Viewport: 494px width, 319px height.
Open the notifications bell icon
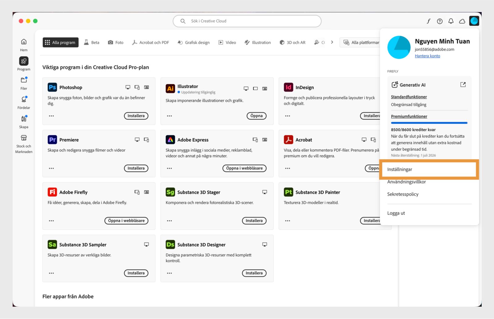tap(451, 21)
